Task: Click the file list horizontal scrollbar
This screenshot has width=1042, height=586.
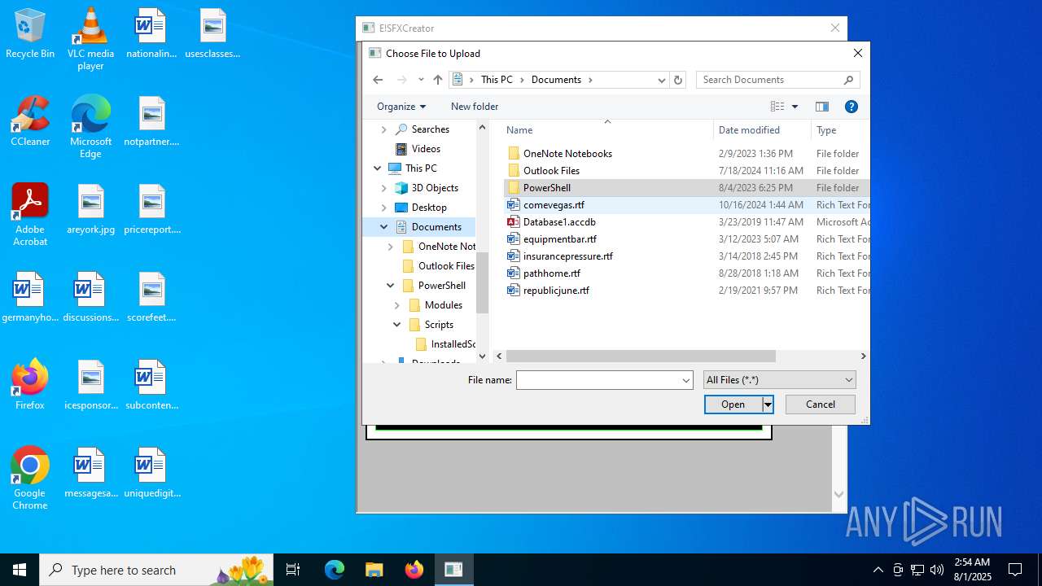Action: [641, 356]
